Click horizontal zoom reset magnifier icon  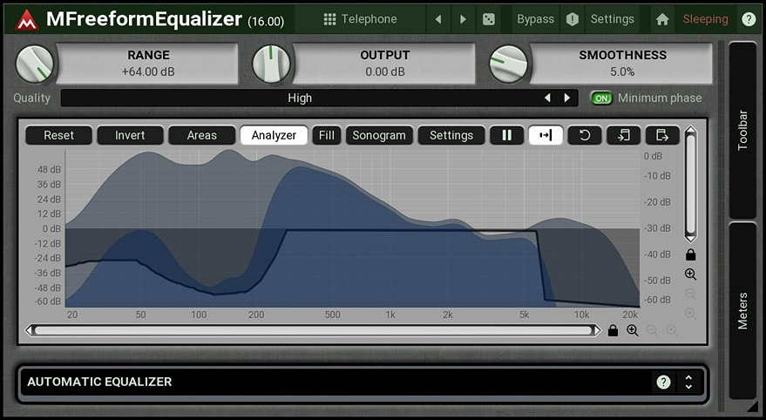pos(672,330)
